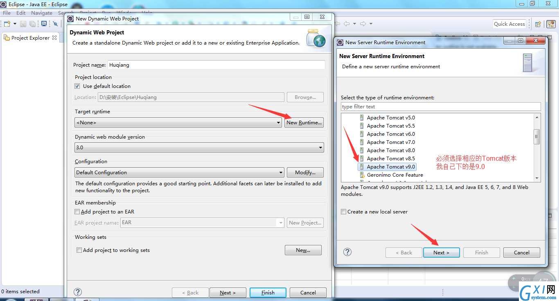
Task: Click the New Project... button
Action: [x=305, y=223]
